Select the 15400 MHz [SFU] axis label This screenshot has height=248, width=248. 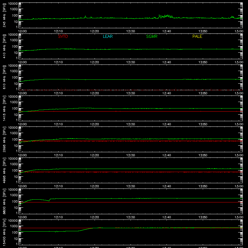[x=4, y=232]
